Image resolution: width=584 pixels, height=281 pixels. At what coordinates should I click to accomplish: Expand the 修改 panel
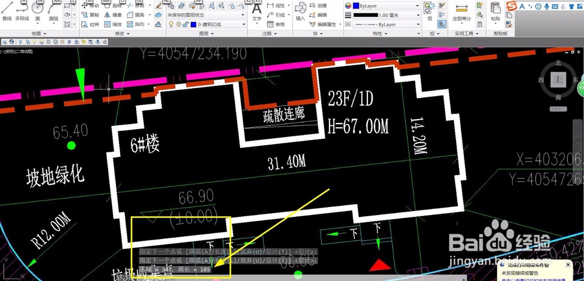122,33
